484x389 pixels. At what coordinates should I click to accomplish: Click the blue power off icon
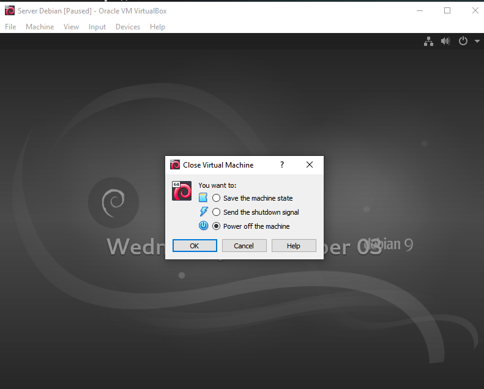point(204,226)
